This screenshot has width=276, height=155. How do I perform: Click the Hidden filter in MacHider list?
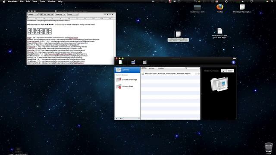[161, 68]
